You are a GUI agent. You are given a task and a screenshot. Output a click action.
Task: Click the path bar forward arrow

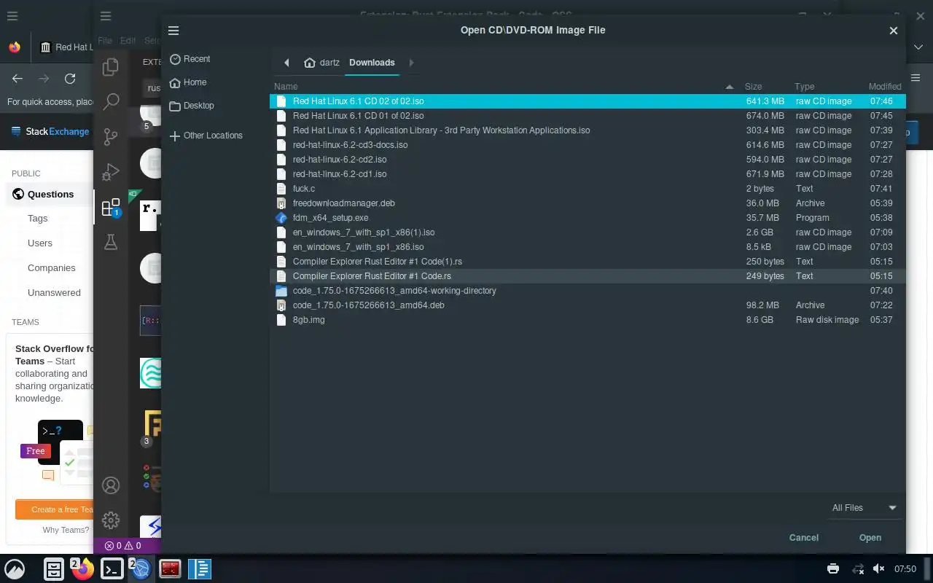(x=411, y=63)
